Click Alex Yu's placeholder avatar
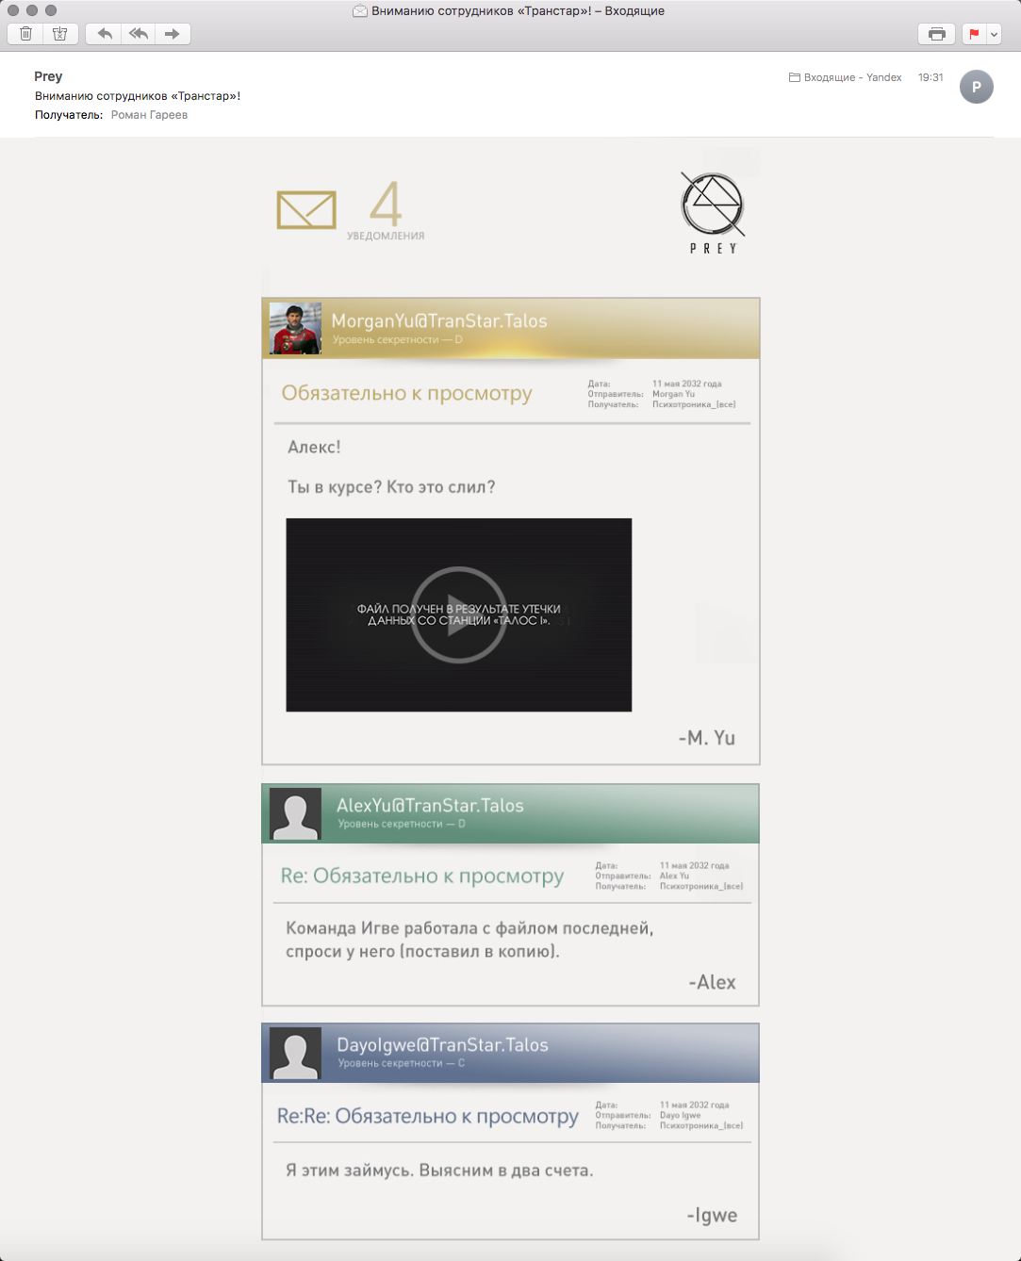 [295, 813]
